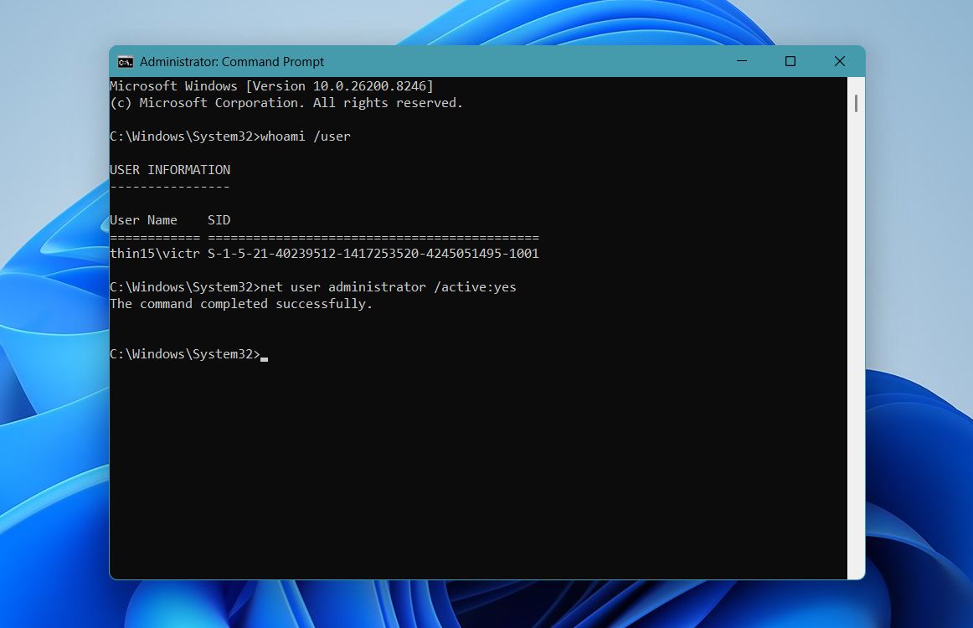Click the user name 'thin15\victr'
Screen dimensions: 973x628
[155, 254]
